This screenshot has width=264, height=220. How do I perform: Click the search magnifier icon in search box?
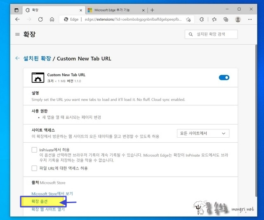coord(191,34)
